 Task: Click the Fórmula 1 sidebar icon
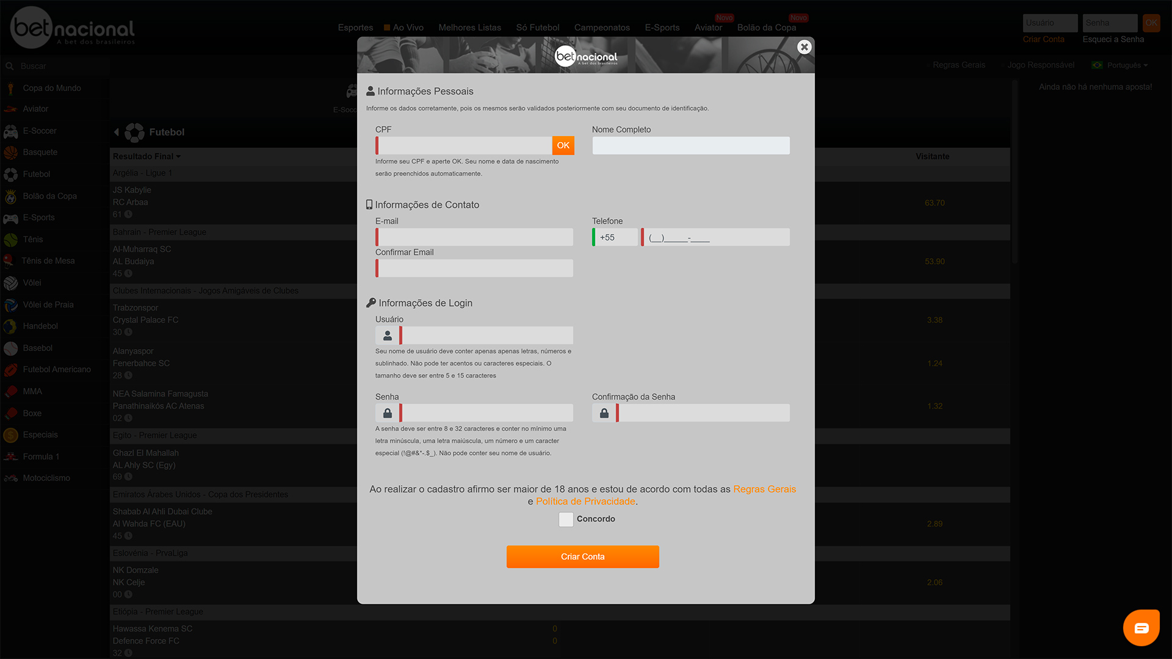coord(11,456)
